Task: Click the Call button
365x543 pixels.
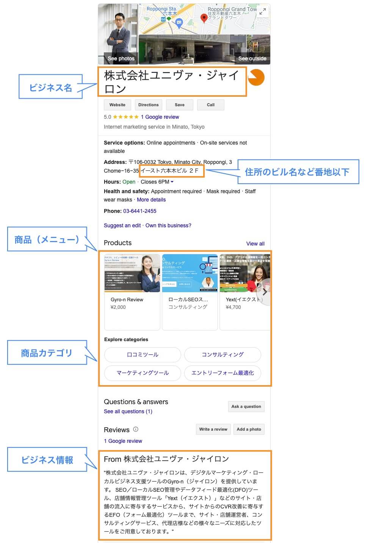Action: point(211,105)
